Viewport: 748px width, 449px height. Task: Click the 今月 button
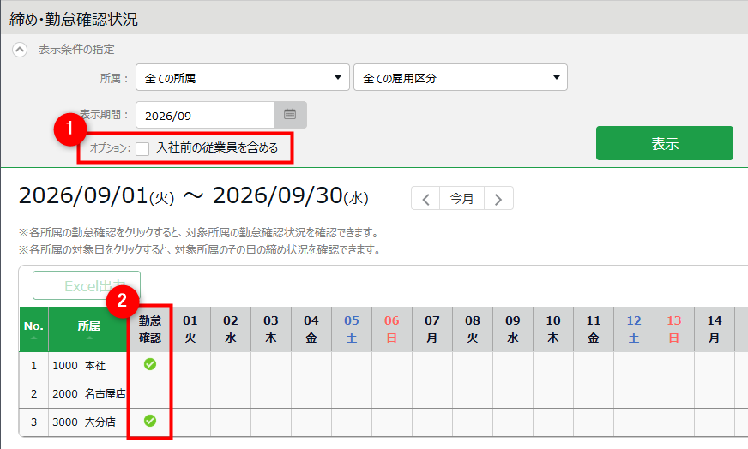[461, 198]
